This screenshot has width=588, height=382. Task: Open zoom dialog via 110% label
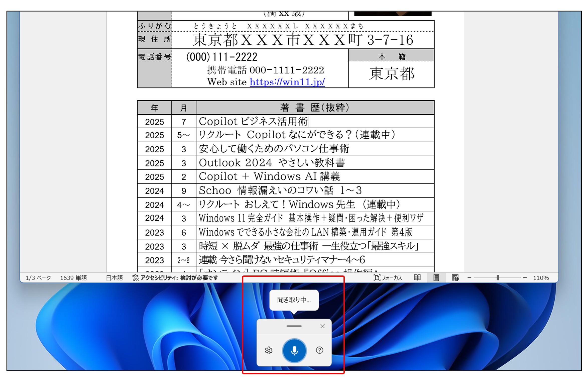click(541, 278)
